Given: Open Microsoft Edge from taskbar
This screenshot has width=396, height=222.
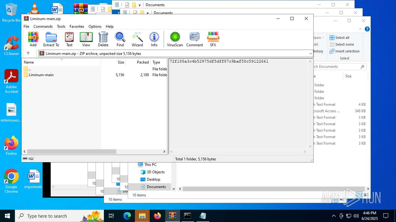Looking at the screenshot, I should (127, 216).
